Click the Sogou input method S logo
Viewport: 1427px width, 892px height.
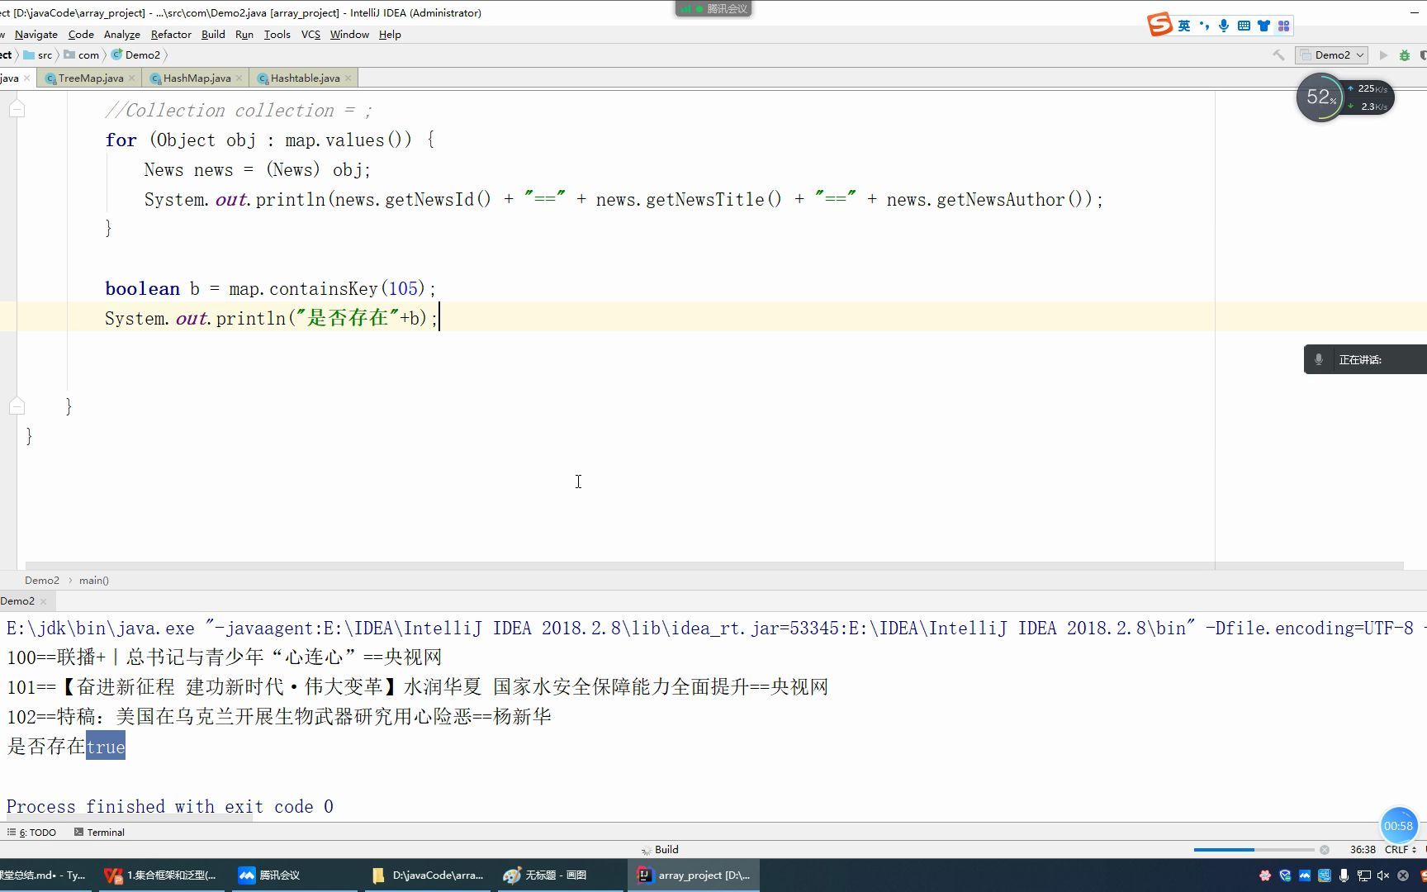point(1159,25)
